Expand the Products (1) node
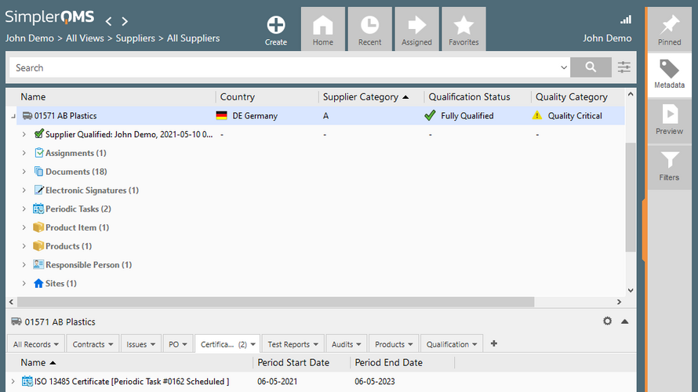The image size is (698, 392). coord(24,246)
